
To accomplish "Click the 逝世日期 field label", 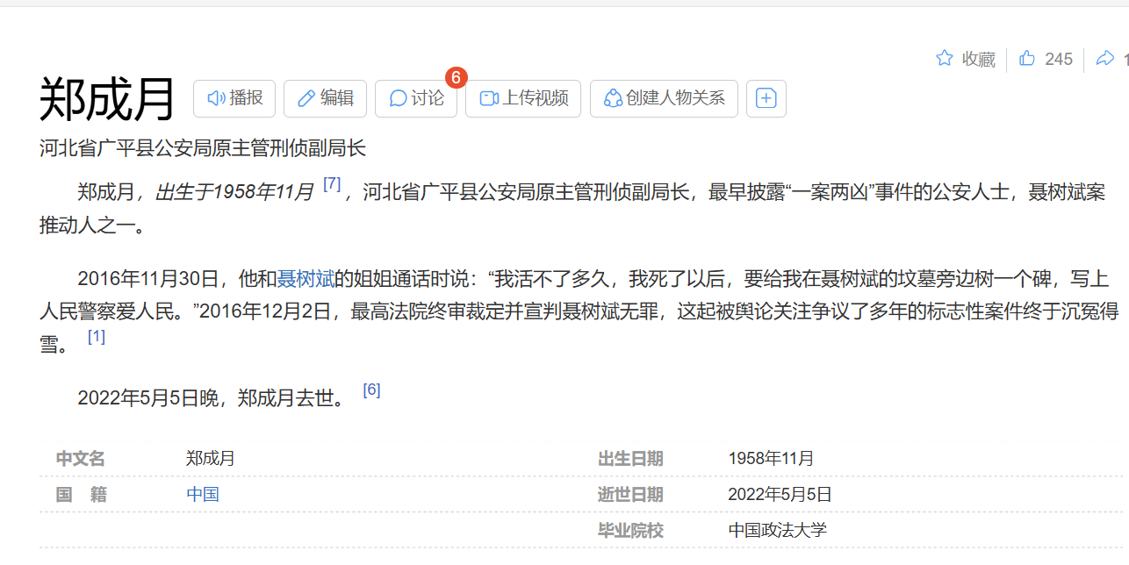I will coord(630,494).
